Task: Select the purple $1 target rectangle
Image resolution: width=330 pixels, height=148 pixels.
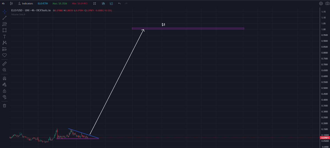Action: coord(188,29)
